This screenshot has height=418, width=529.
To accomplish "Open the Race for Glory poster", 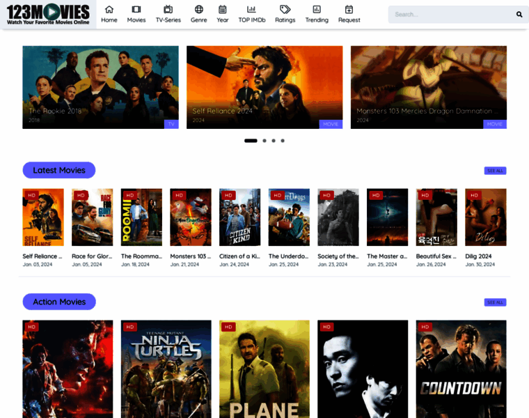I will point(92,217).
